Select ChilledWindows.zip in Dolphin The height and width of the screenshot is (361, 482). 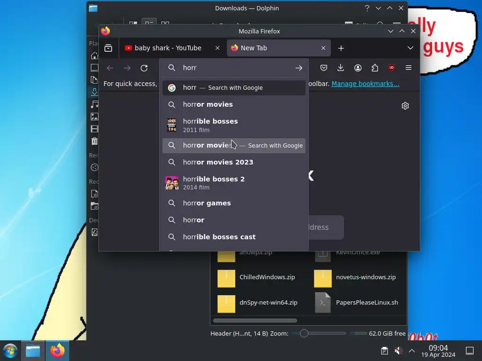(x=257, y=278)
